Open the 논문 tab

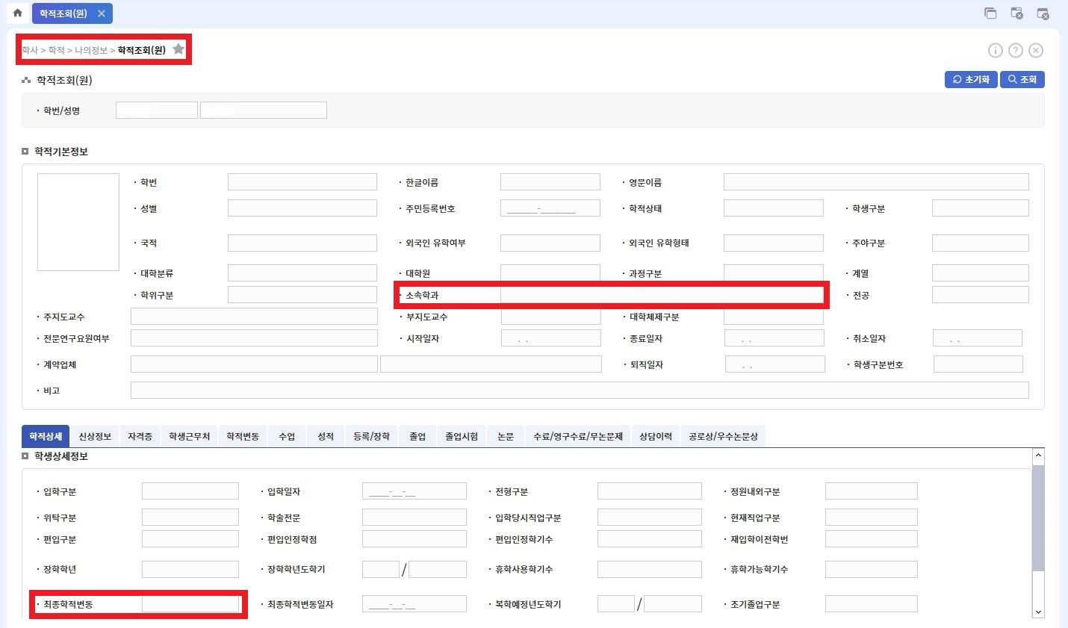click(x=506, y=436)
